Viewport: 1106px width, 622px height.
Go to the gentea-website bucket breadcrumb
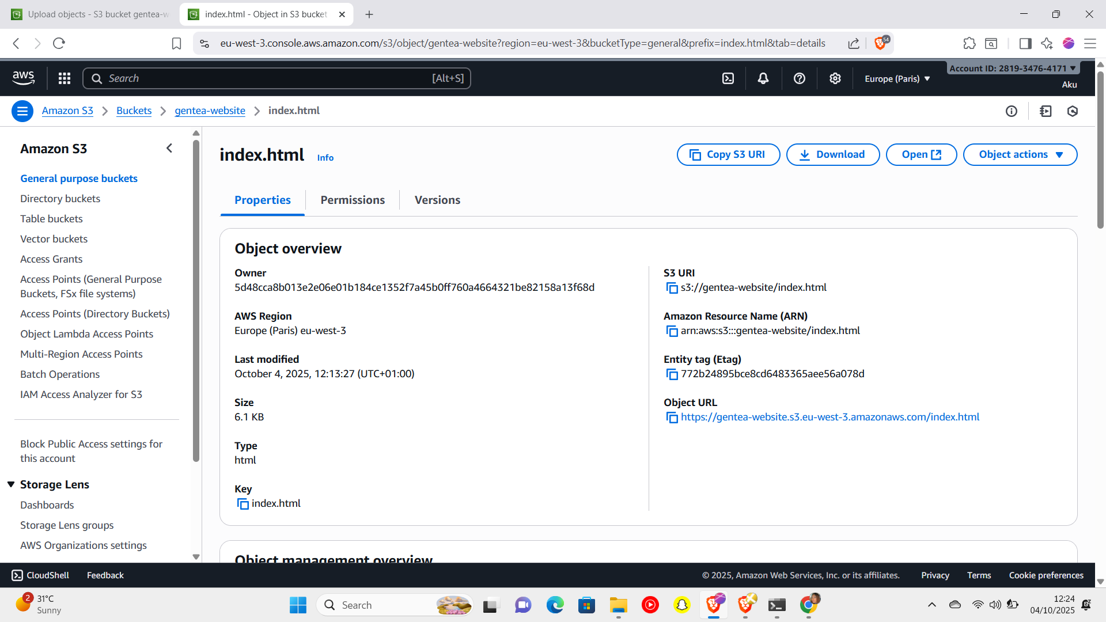click(x=210, y=111)
